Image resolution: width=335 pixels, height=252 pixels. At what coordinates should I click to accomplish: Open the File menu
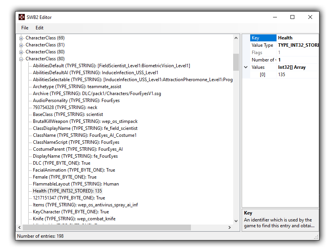coord(25,28)
